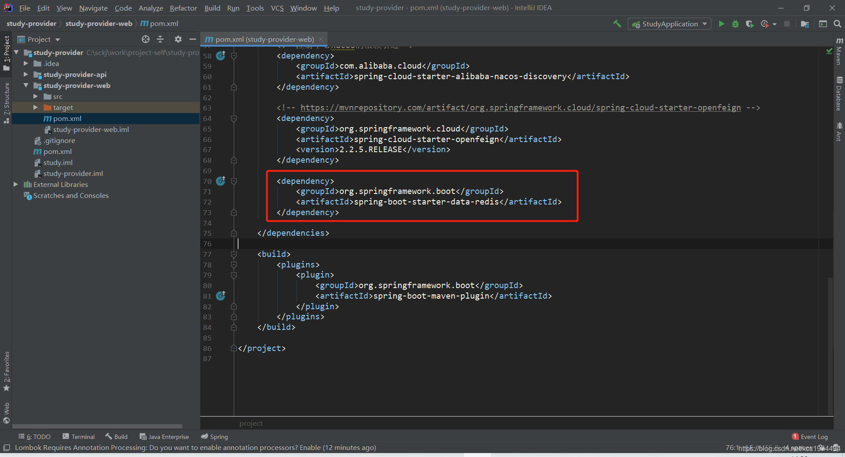Click the Search Everywhere magnifier icon

(838, 24)
